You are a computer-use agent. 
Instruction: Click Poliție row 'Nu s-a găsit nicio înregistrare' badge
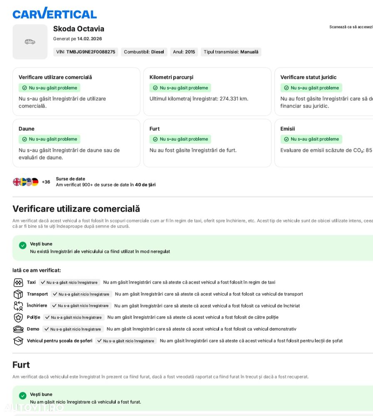pos(74,317)
